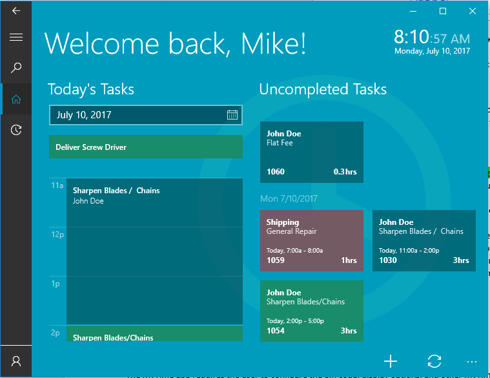Viewport: 490px width, 378px height.
Task: Open the user account icon
Action: pyautogui.click(x=16, y=361)
